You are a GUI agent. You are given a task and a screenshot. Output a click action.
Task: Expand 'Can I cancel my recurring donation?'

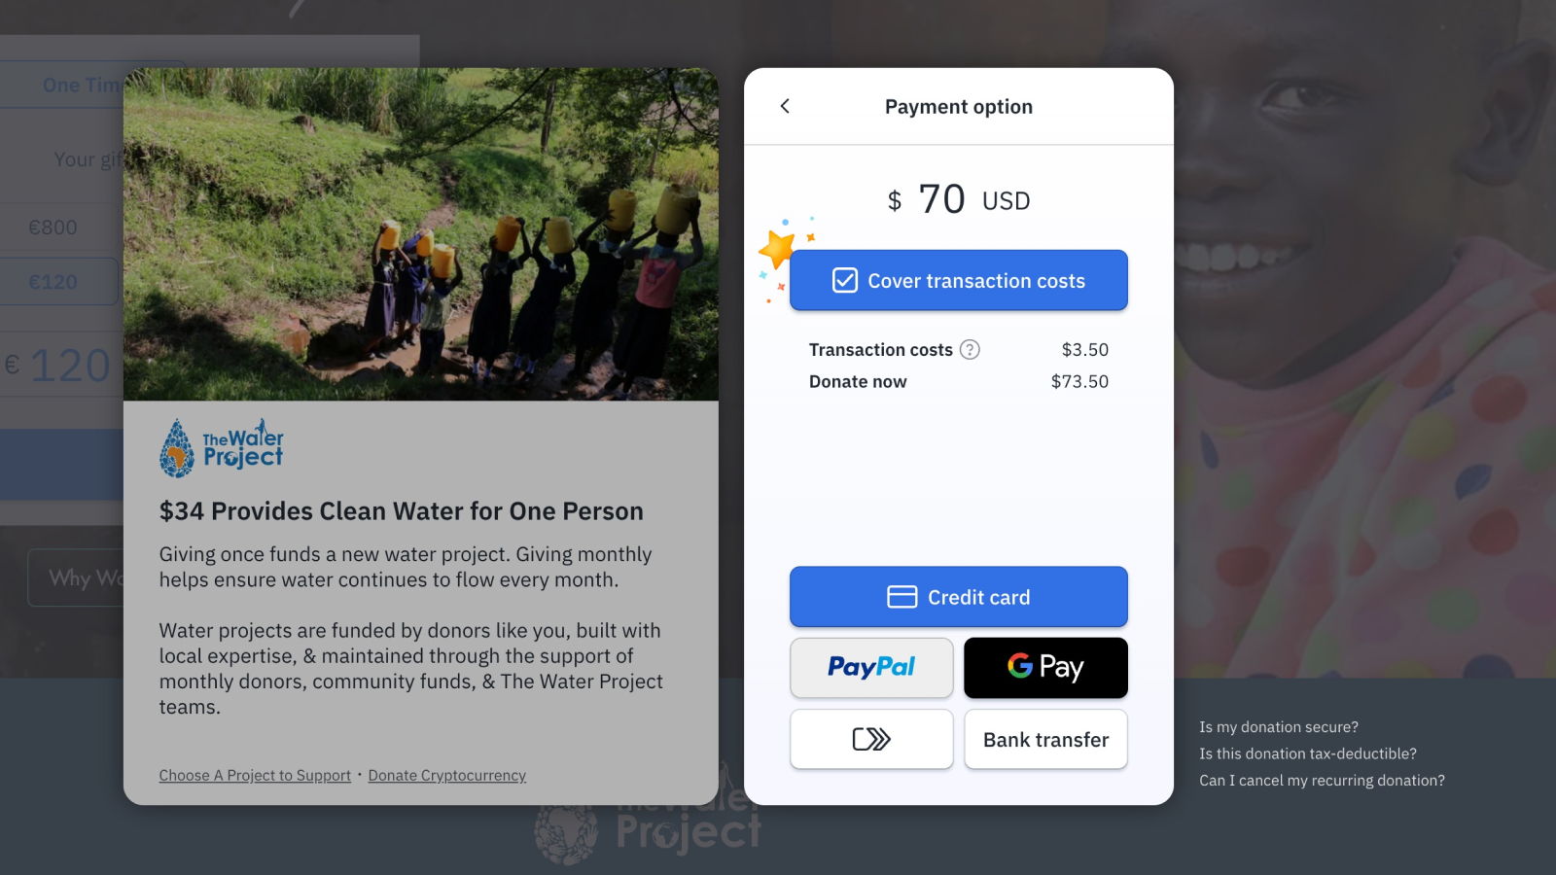point(1322,780)
